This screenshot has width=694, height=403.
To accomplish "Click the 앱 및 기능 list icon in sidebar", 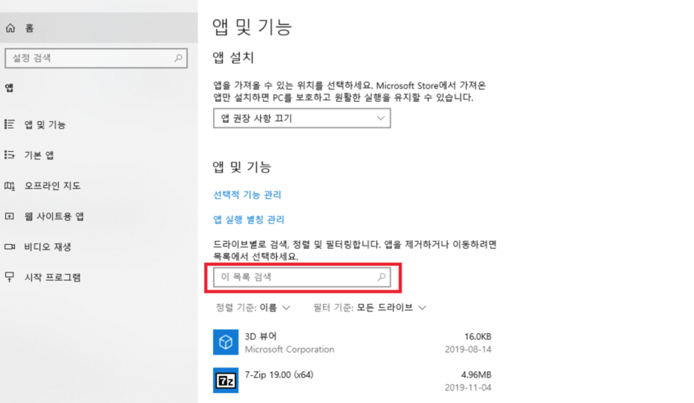I will point(9,124).
